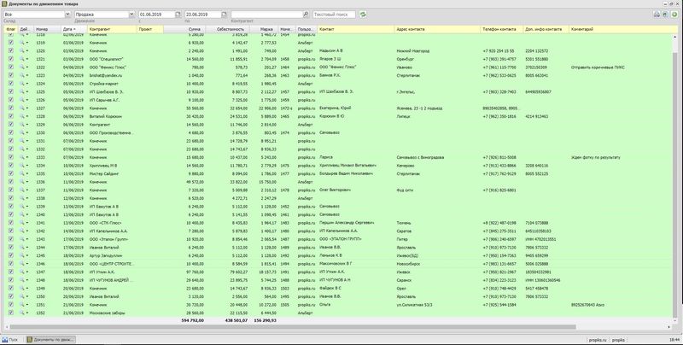Open the Склад dropdown showing Все
The width and height of the screenshot is (683, 345).
click(x=67, y=15)
